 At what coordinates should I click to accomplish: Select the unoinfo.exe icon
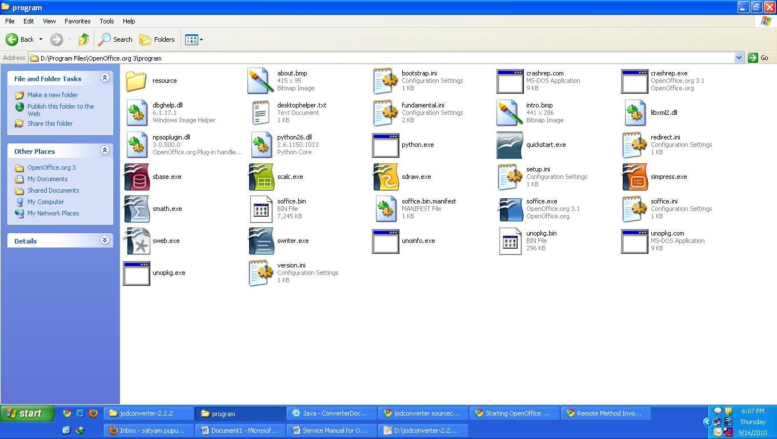pos(386,241)
